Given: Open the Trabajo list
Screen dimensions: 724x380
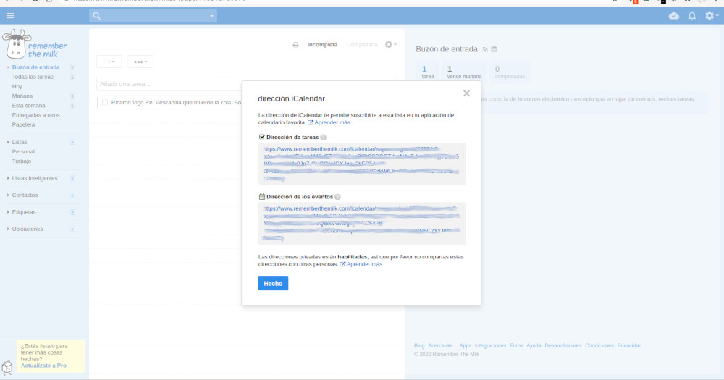Looking at the screenshot, I should click(22, 161).
